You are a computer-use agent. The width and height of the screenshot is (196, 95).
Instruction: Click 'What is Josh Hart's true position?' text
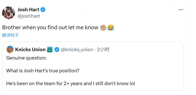pyautogui.click(x=43, y=71)
